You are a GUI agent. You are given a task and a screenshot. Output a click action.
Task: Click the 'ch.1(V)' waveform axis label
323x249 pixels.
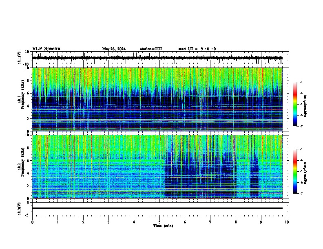pos(20,58)
